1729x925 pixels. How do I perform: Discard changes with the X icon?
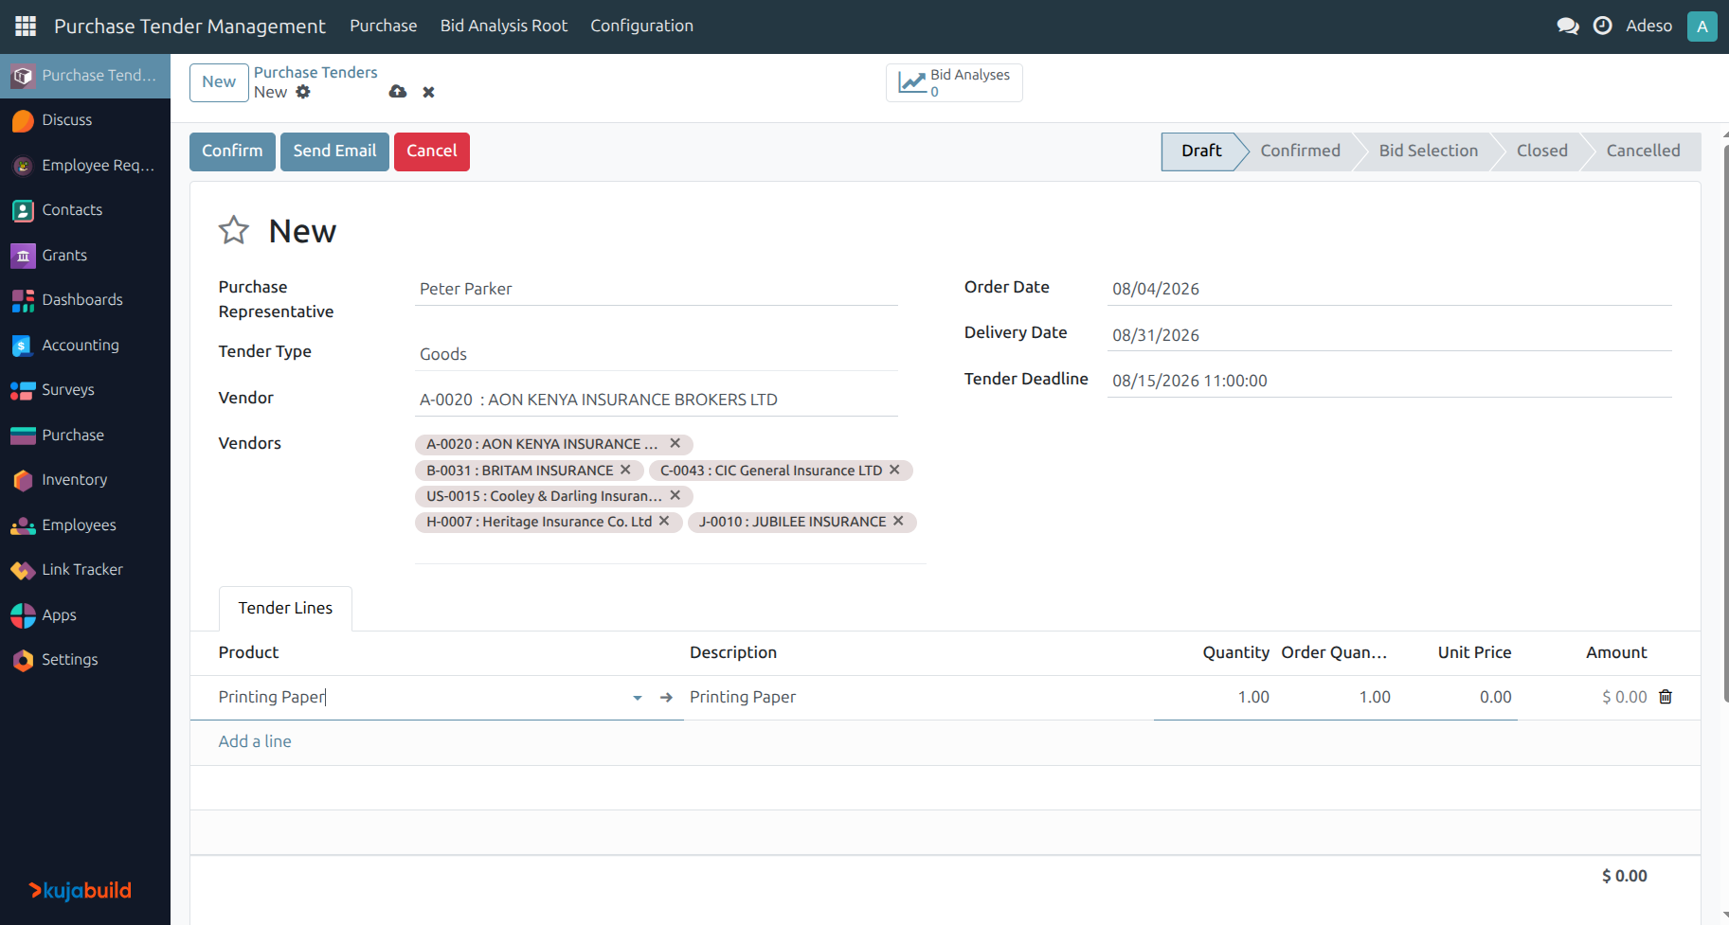(429, 92)
